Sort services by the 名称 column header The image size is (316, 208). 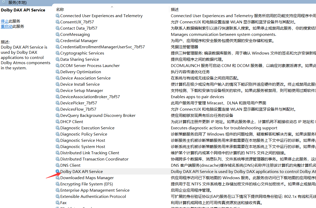click(x=60, y=10)
